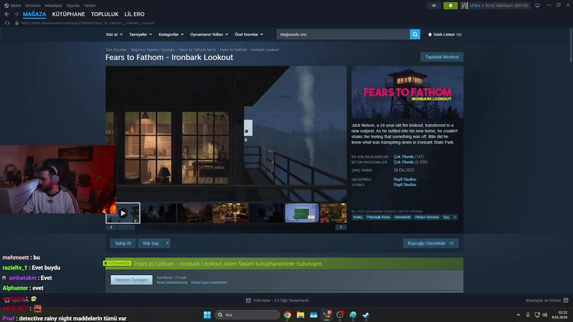Click the taskbar volume icon
This screenshot has width=573, height=322.
544,315
